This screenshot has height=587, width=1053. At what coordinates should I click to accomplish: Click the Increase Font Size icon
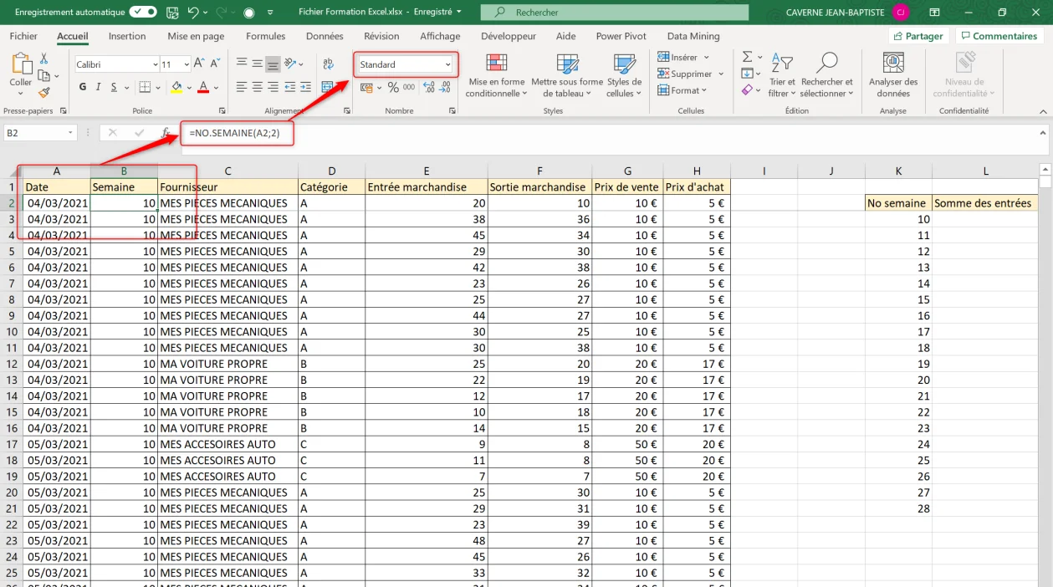tap(199, 64)
